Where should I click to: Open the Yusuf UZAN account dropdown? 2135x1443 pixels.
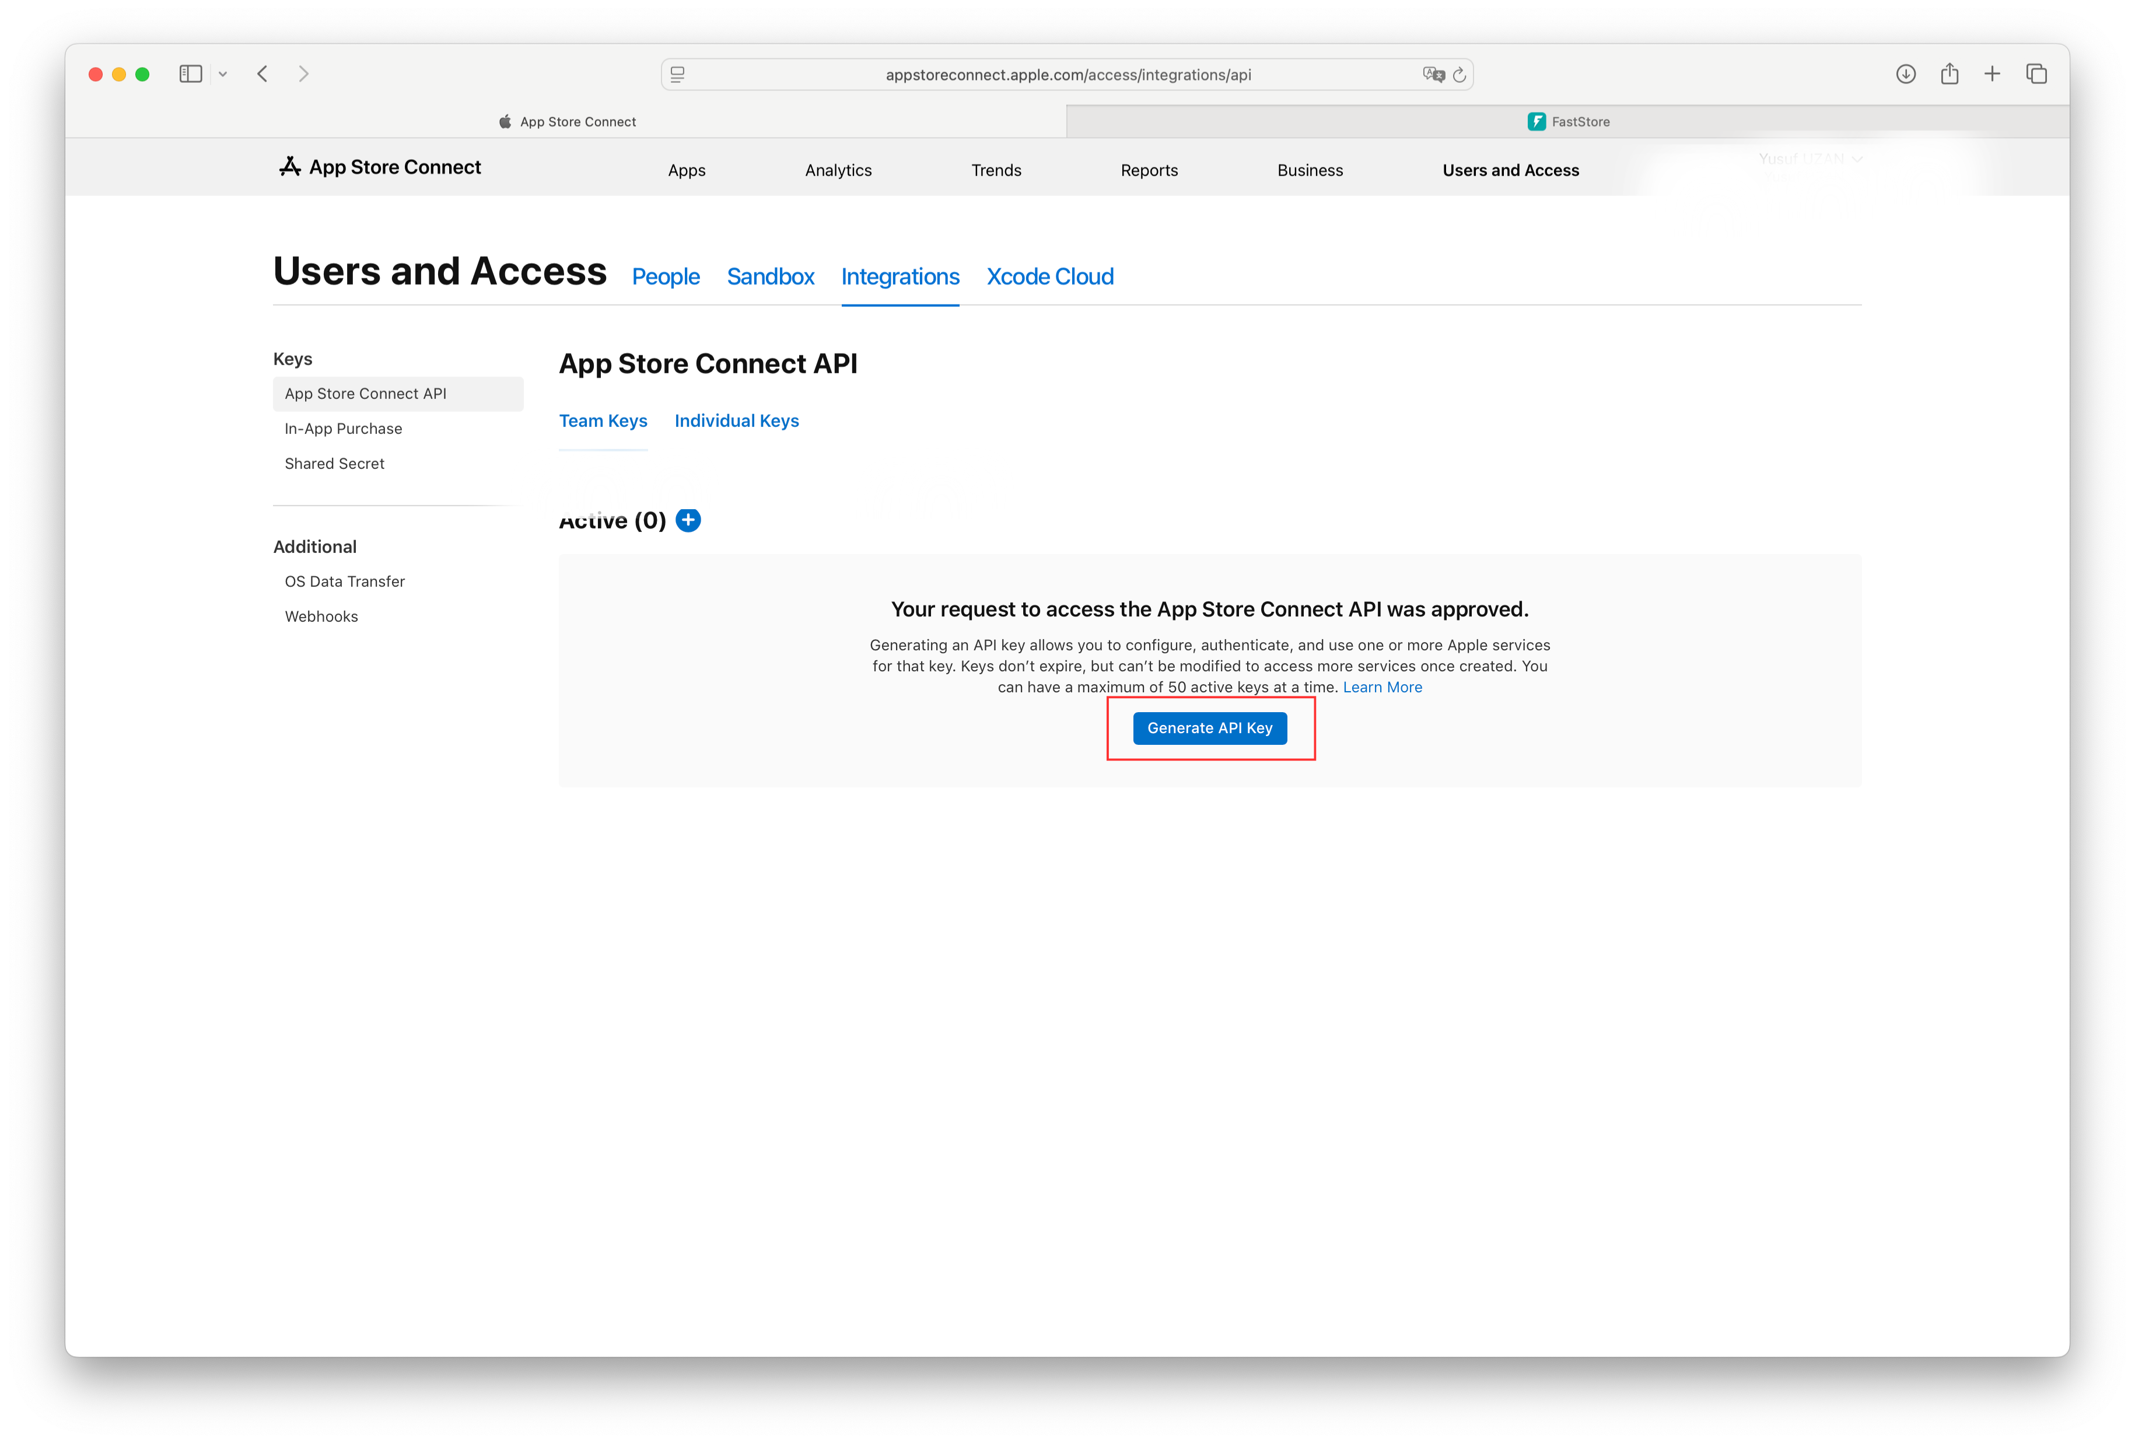tap(1810, 158)
